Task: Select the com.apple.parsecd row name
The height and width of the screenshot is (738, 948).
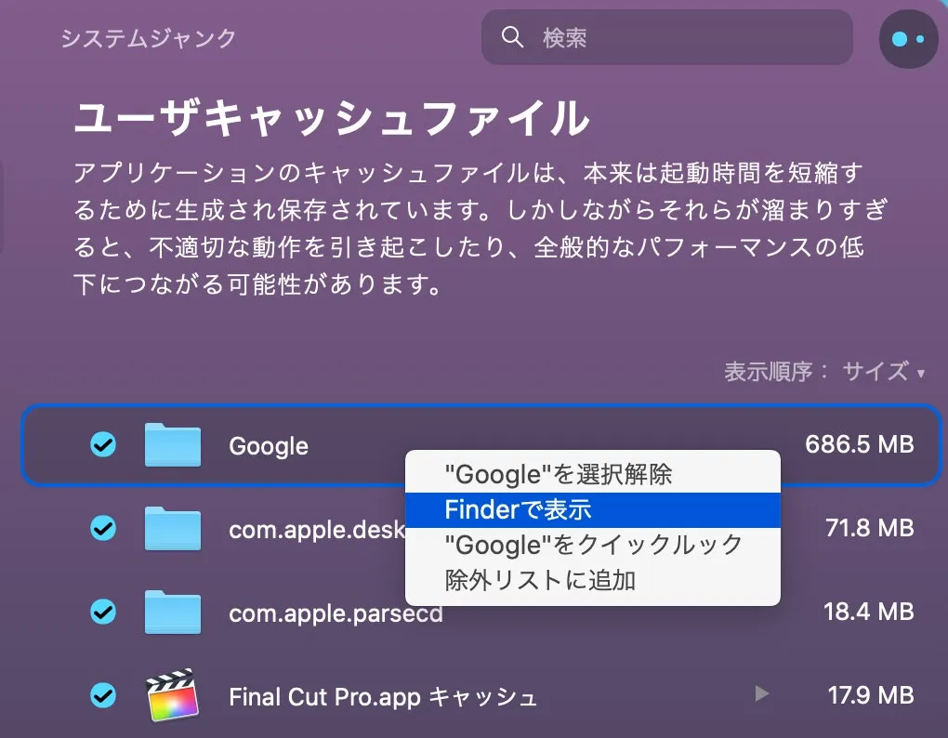Action: 336,613
